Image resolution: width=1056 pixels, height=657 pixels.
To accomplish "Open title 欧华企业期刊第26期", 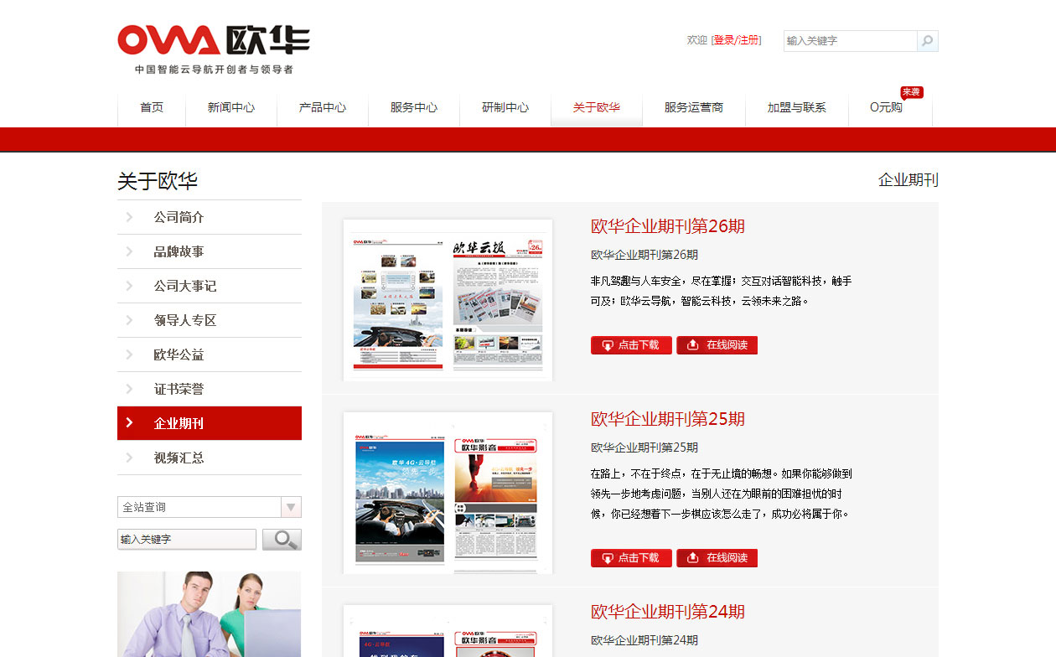I will pos(668,226).
